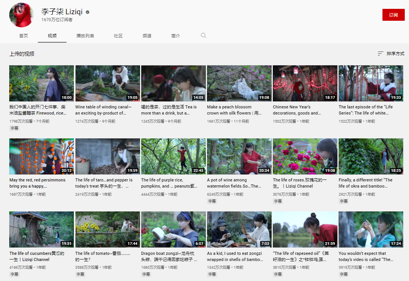The height and width of the screenshot is (281, 409).
Task: Open the Wine table of winding canal video thumbnail
Action: pyautogui.click(x=107, y=83)
